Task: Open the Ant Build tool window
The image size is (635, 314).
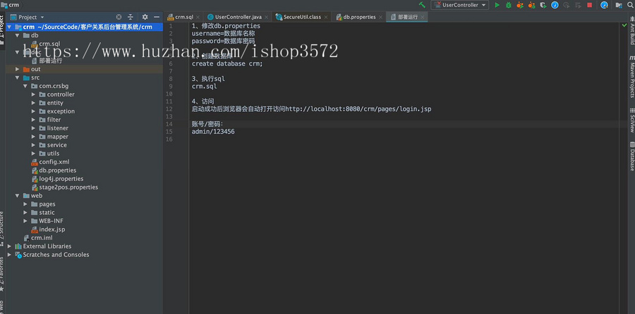Action: click(x=631, y=30)
